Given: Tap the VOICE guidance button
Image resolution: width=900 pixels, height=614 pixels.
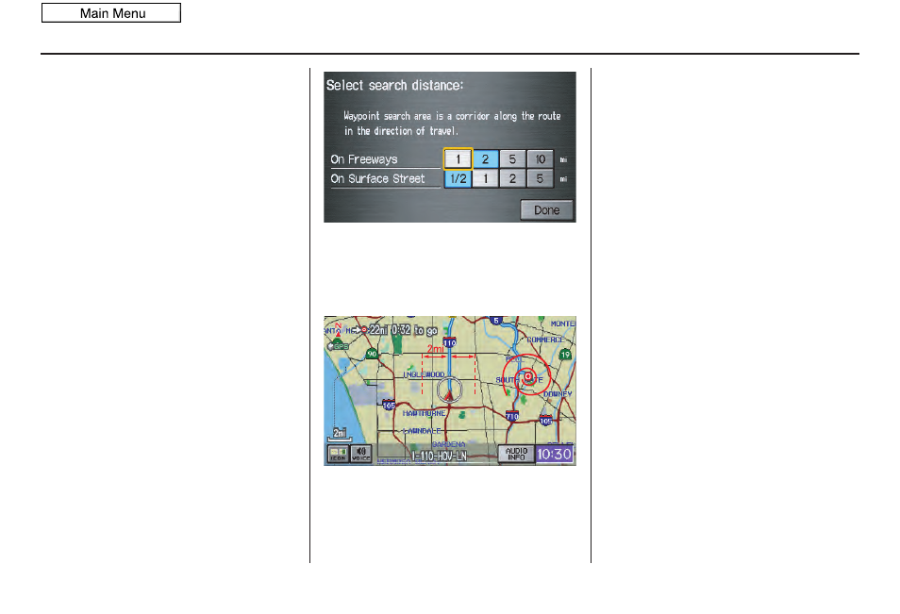Looking at the screenshot, I should (361, 454).
